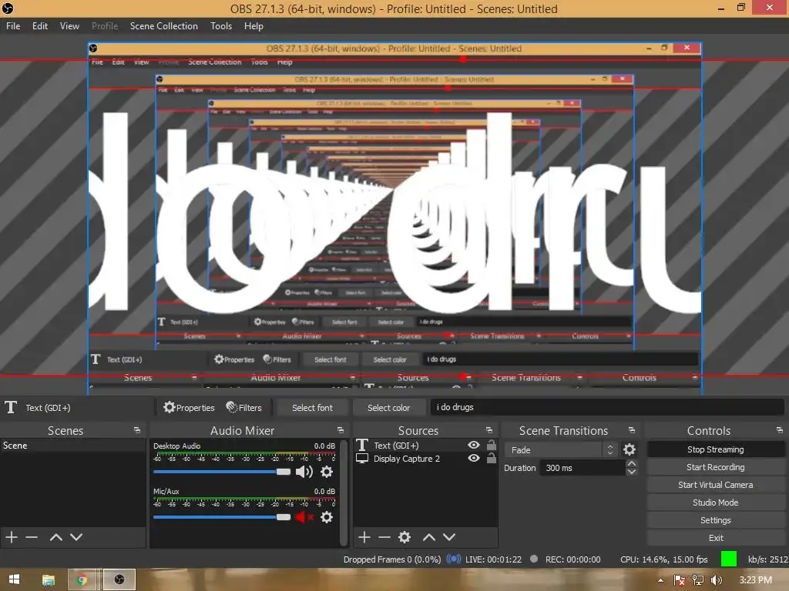
Task: Open Settings from Controls
Action: (716, 520)
